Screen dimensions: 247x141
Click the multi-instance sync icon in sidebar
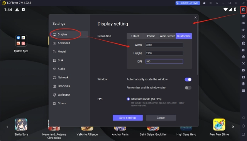(244, 77)
